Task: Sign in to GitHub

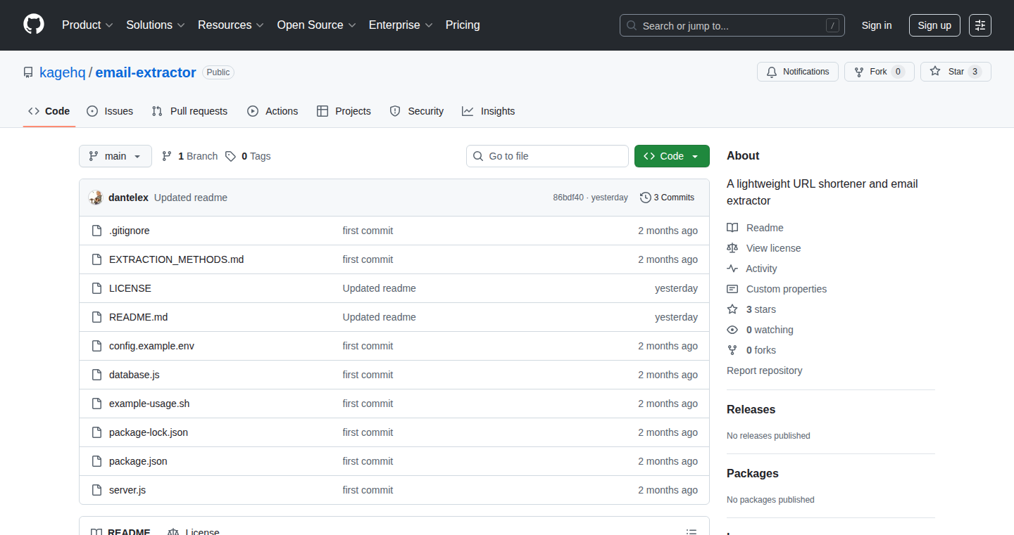Action: pos(877,25)
